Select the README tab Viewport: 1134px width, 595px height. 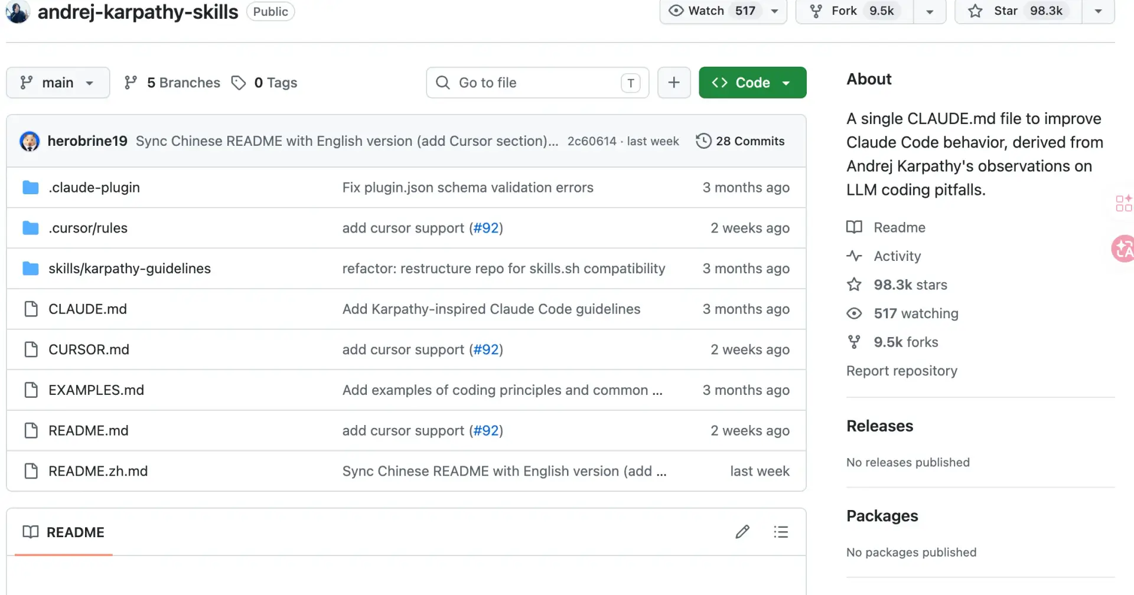tap(64, 532)
